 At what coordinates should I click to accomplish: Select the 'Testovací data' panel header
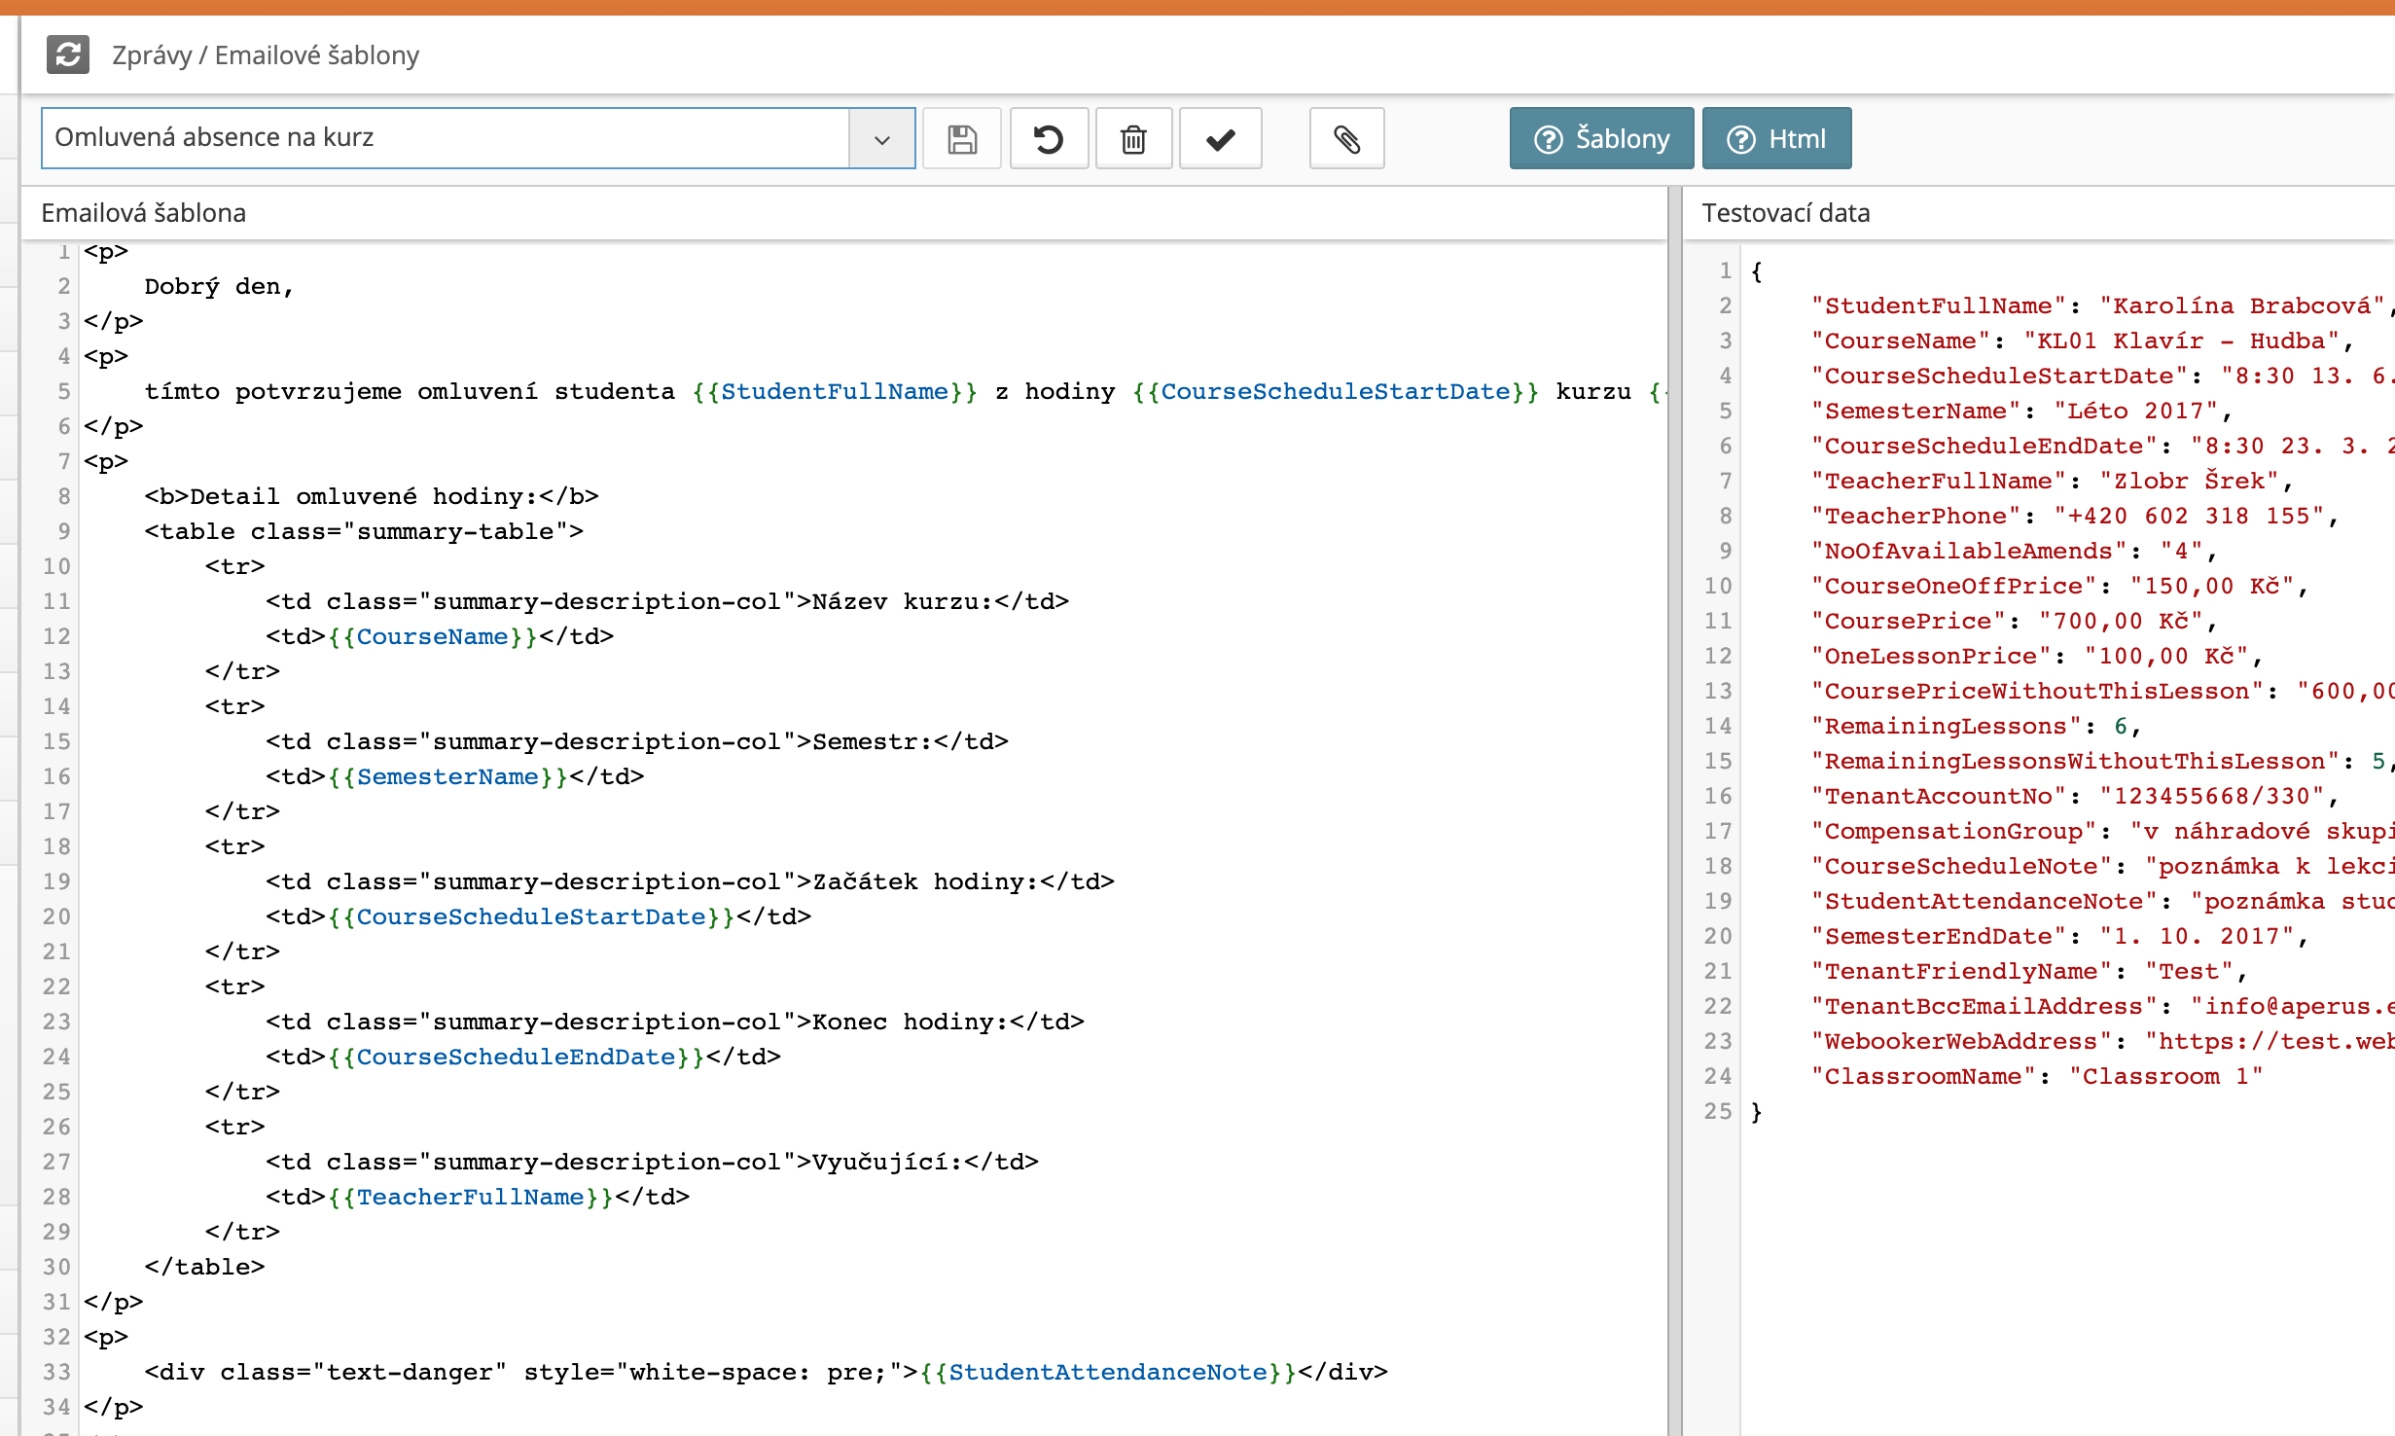1786,213
